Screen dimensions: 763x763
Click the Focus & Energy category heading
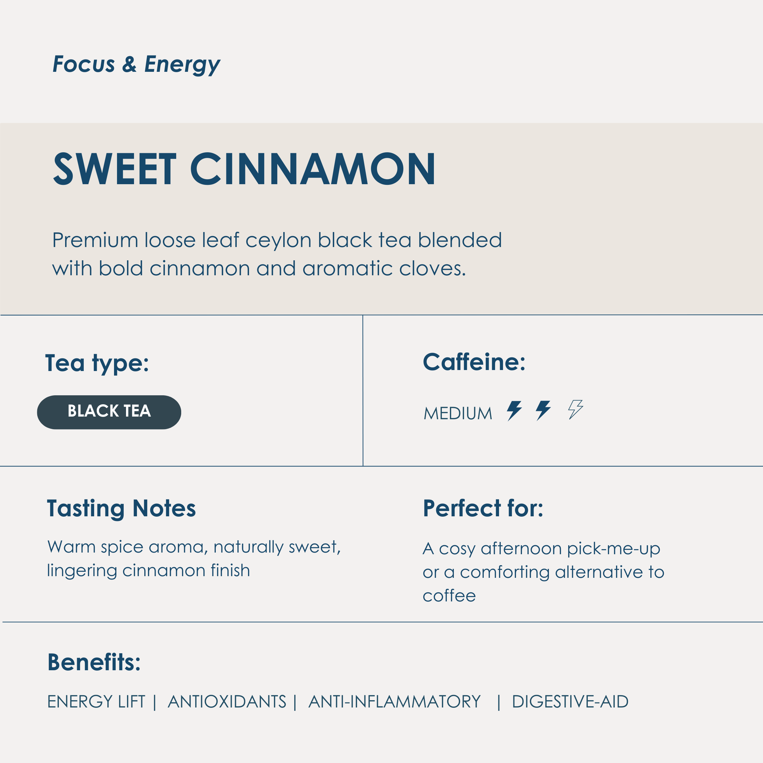(x=136, y=64)
